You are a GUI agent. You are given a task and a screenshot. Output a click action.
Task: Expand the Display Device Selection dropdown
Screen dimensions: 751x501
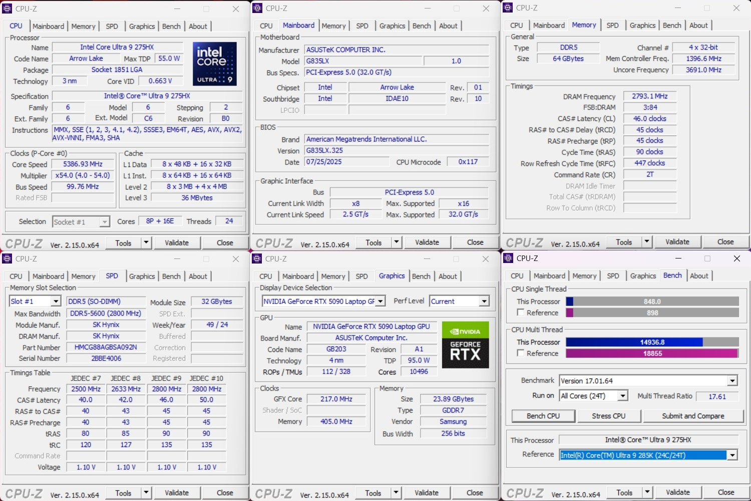[x=381, y=301]
